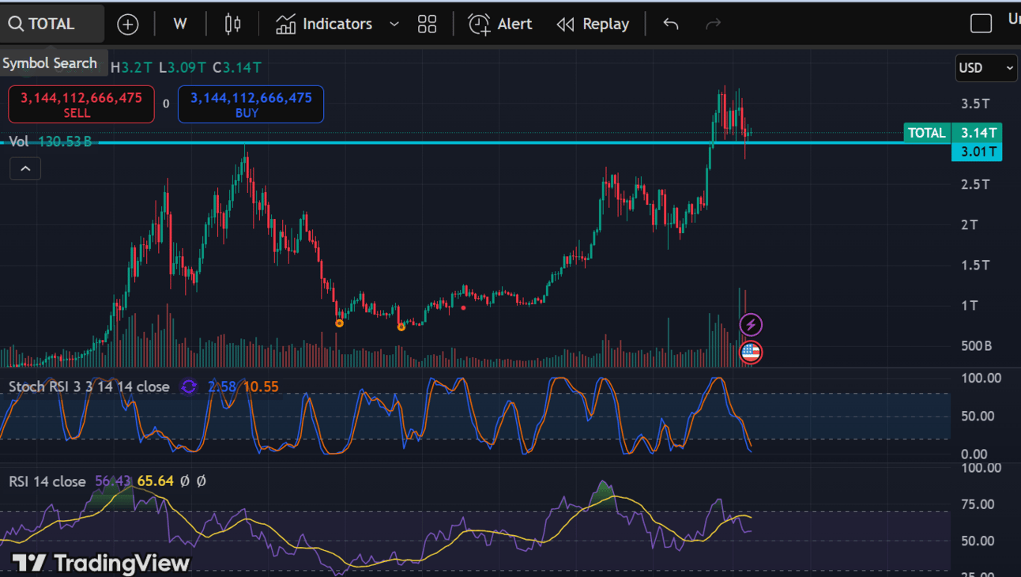Image resolution: width=1021 pixels, height=577 pixels.
Task: Select the RSI 14 close legend
Action: (47, 481)
